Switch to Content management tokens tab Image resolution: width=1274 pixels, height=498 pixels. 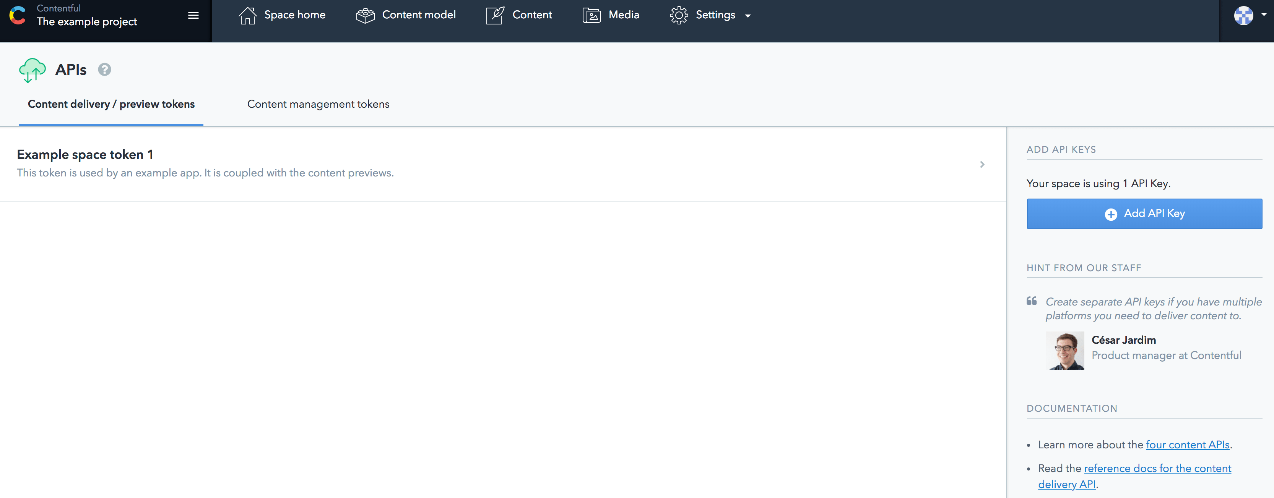(x=318, y=104)
